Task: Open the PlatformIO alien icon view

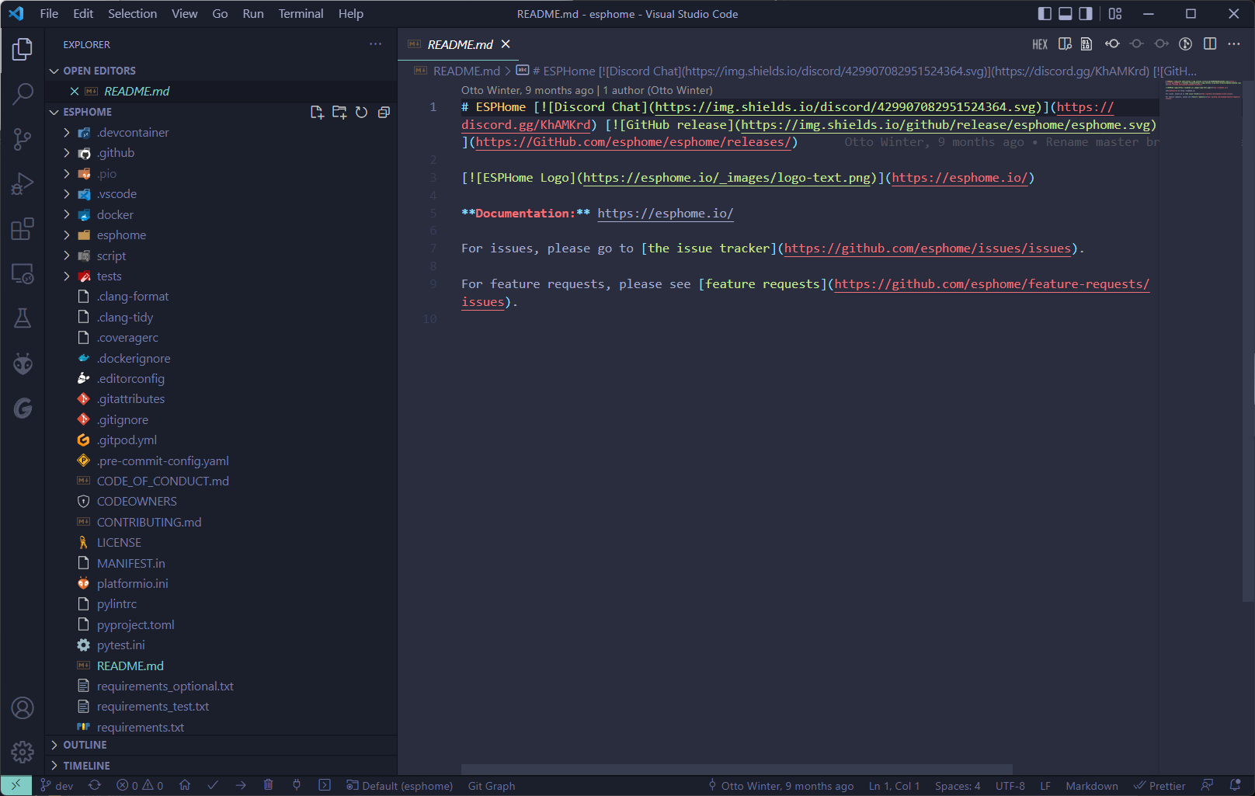Action: 23,363
